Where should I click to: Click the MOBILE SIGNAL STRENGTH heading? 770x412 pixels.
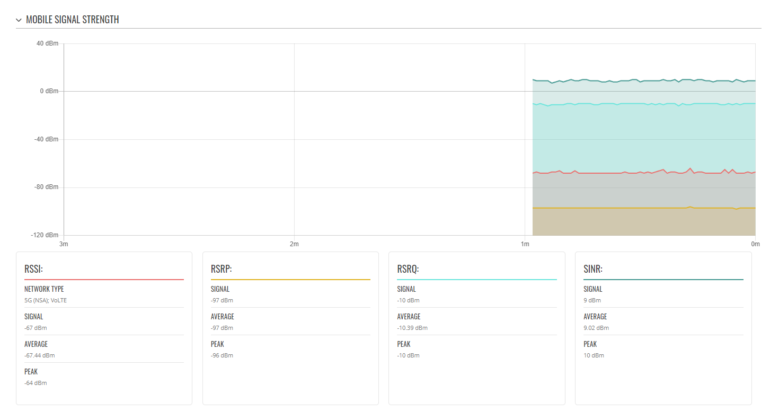tap(73, 20)
